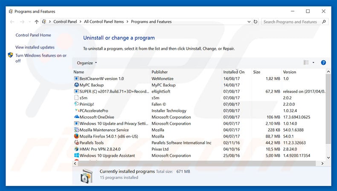Click the HMA! Pro VPN icon
This screenshot has height=191, width=337.
[x=76, y=149]
